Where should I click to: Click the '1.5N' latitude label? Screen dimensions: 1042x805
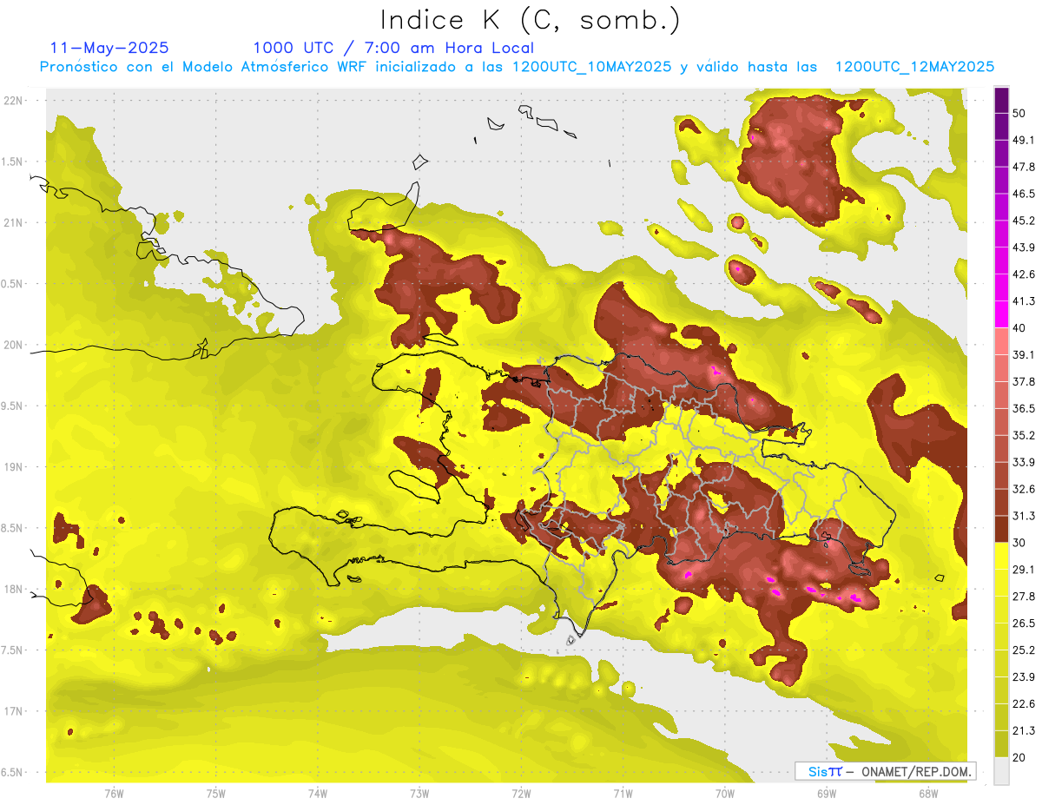[13, 162]
